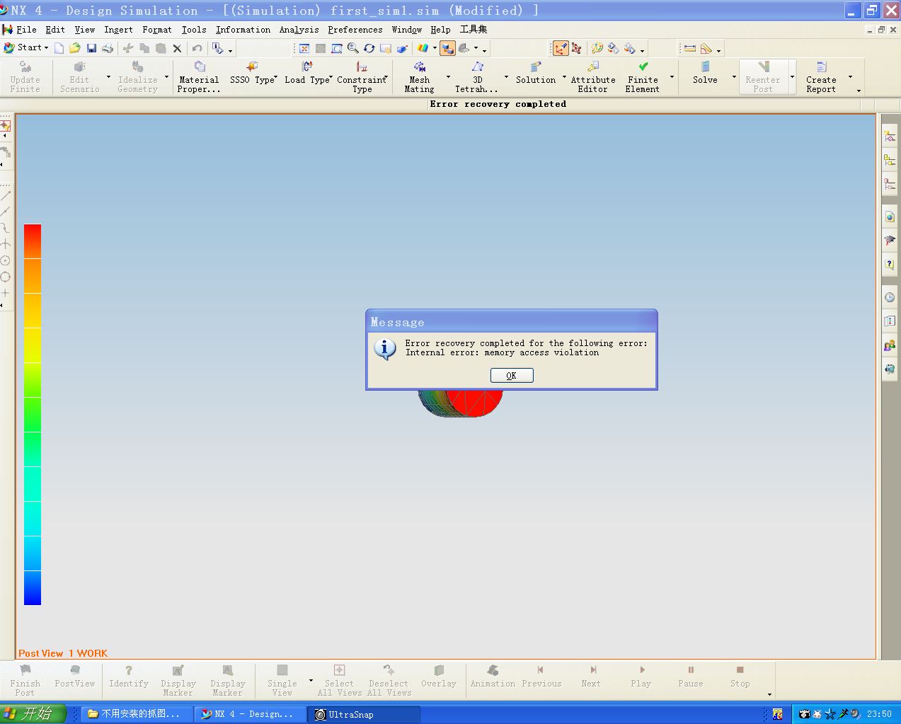The image size is (901, 724).
Task: Click the Open folder icon
Action: pyautogui.click(x=75, y=48)
